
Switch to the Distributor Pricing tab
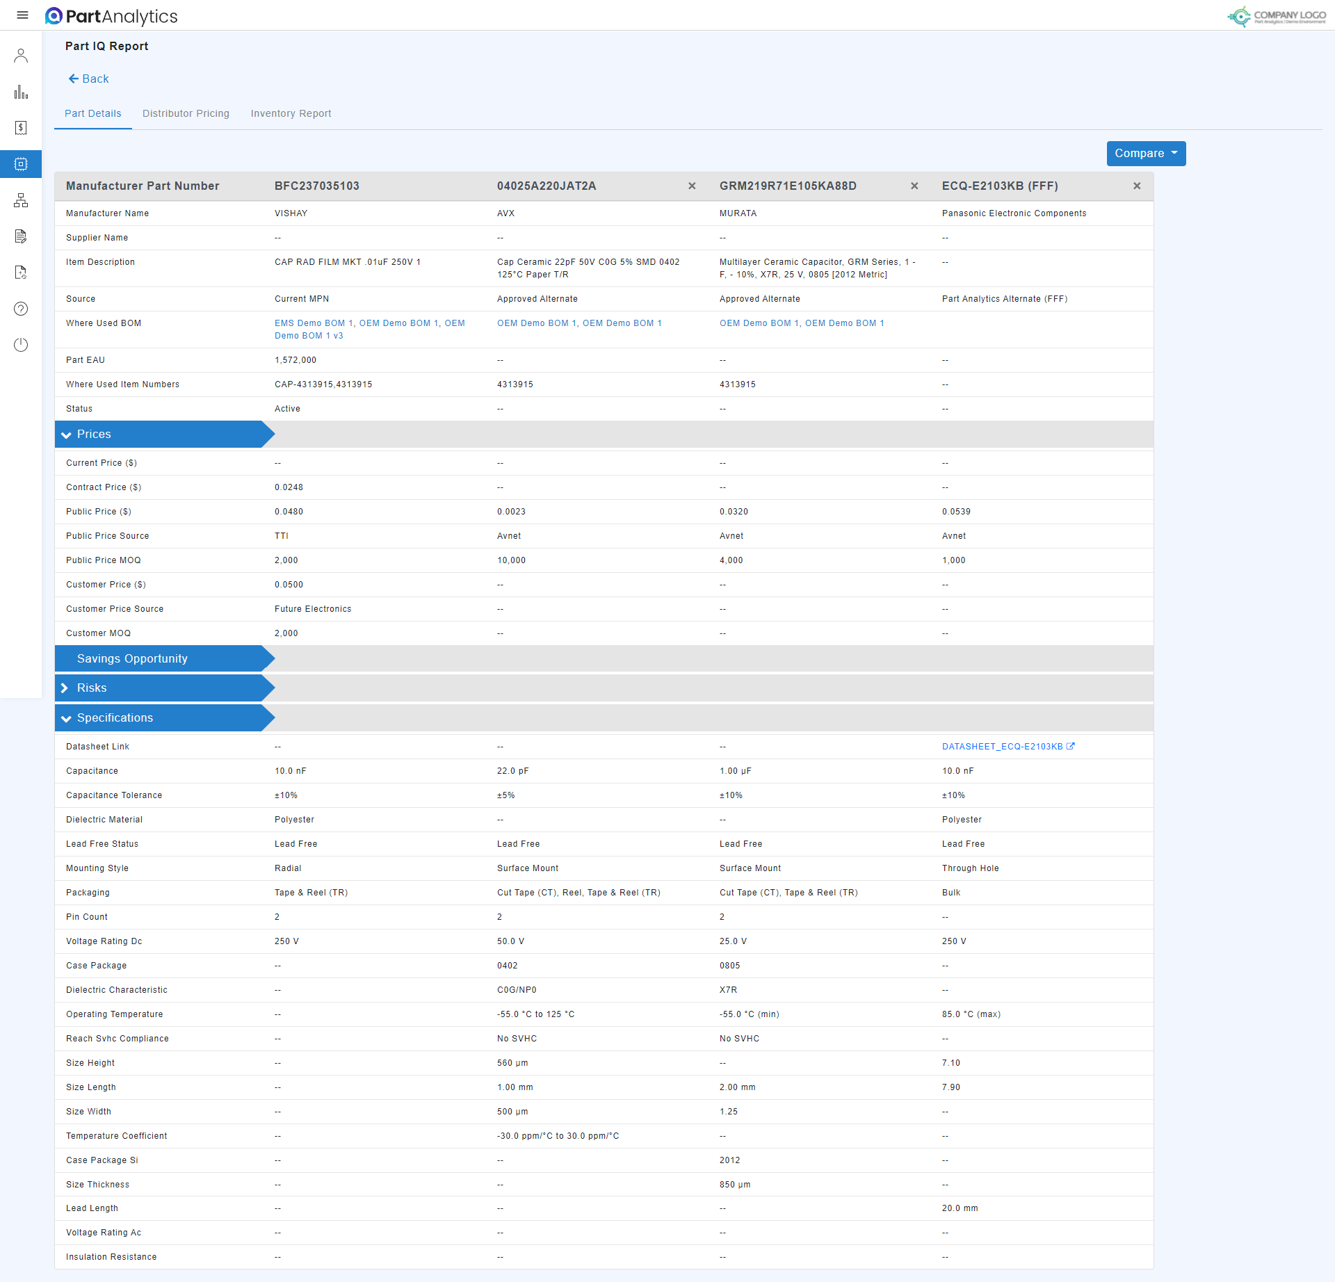click(186, 113)
